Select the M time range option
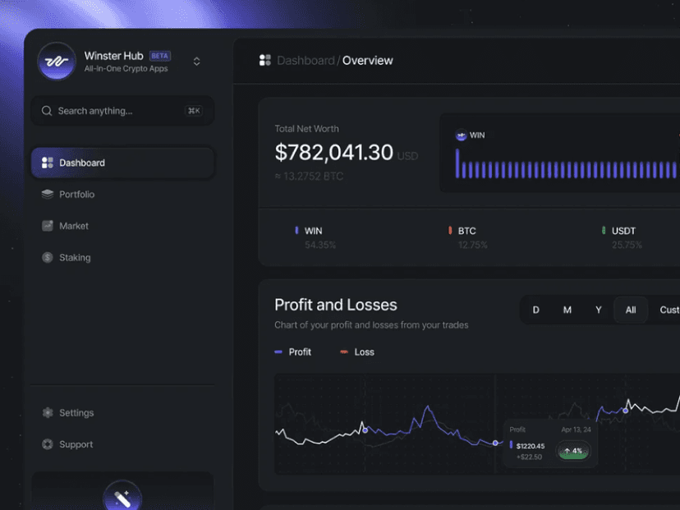The height and width of the screenshot is (510, 680). point(567,310)
